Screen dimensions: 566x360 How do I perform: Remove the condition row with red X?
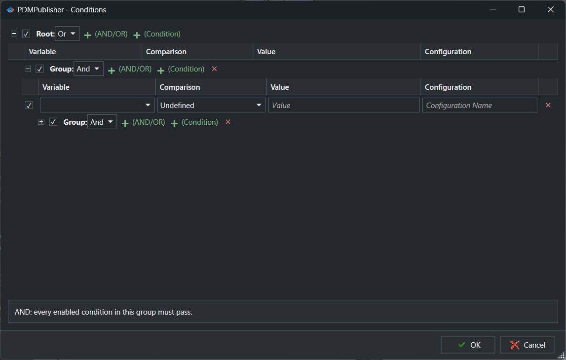pyautogui.click(x=548, y=105)
